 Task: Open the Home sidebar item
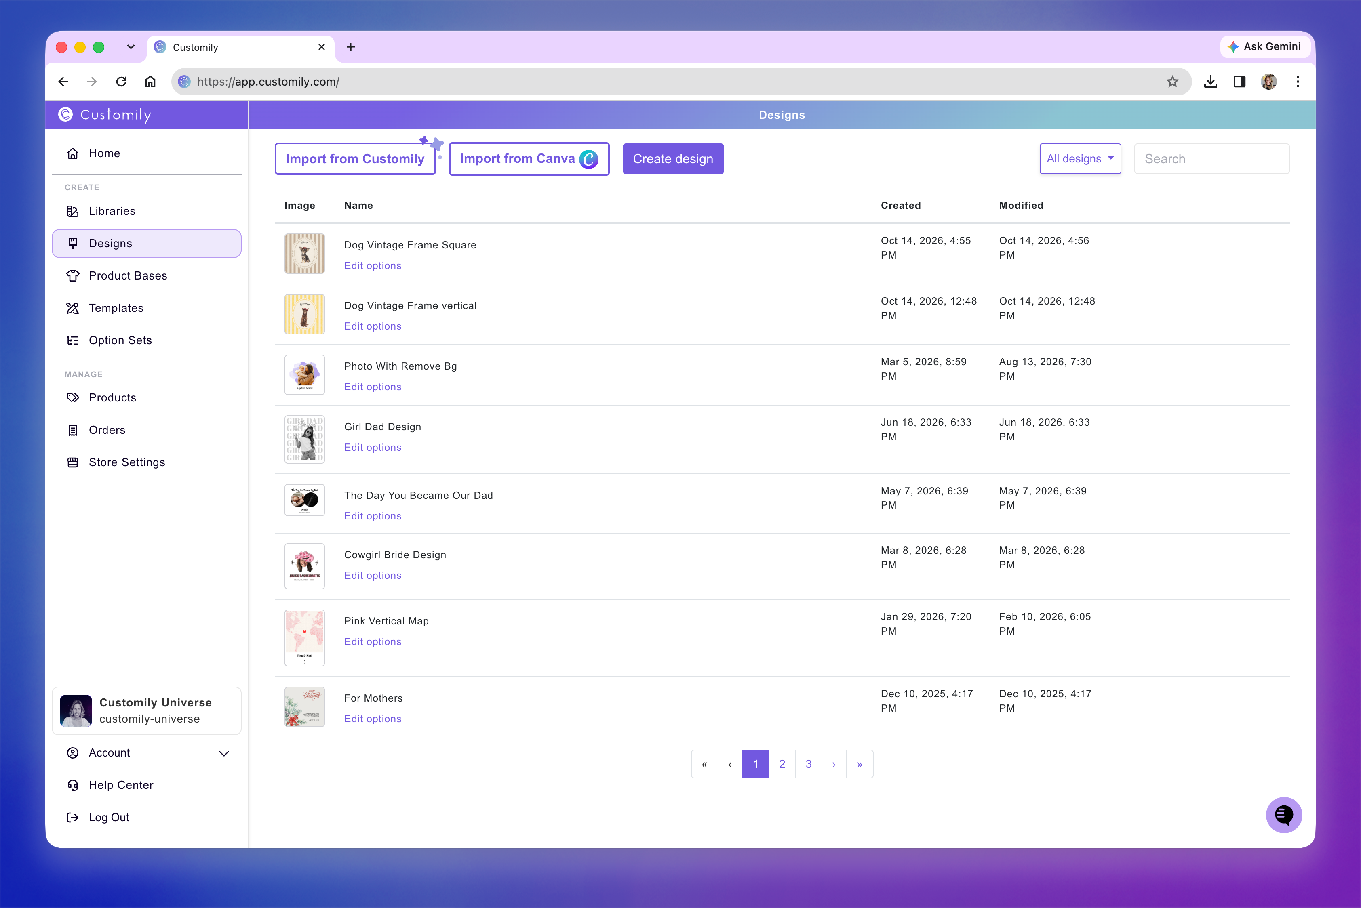tap(146, 153)
